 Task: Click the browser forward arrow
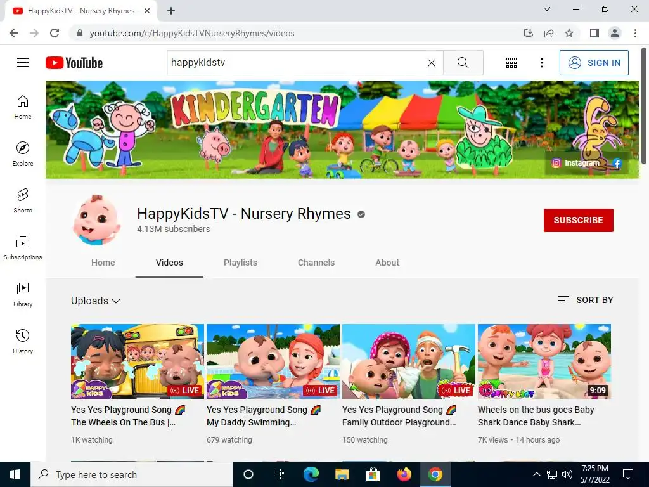click(34, 33)
